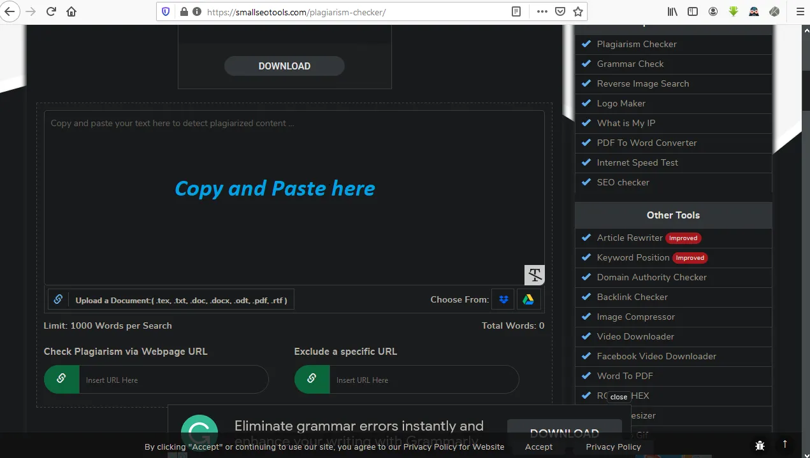The image size is (810, 458).
Task: Click the bug icon in cookie bar
Action: [x=760, y=445]
